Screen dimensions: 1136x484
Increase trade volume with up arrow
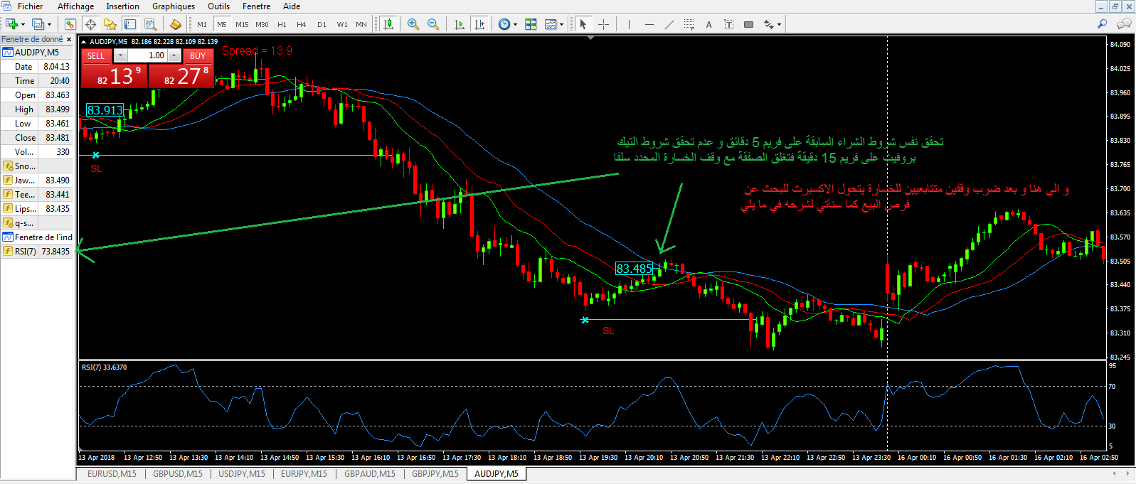(174, 55)
